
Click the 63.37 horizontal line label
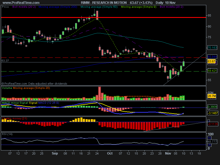point(5,61)
